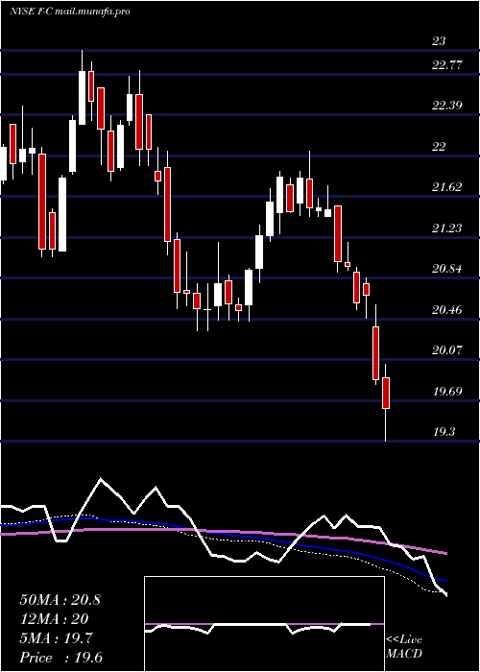Click the 22.39 price axis label

tap(447, 106)
